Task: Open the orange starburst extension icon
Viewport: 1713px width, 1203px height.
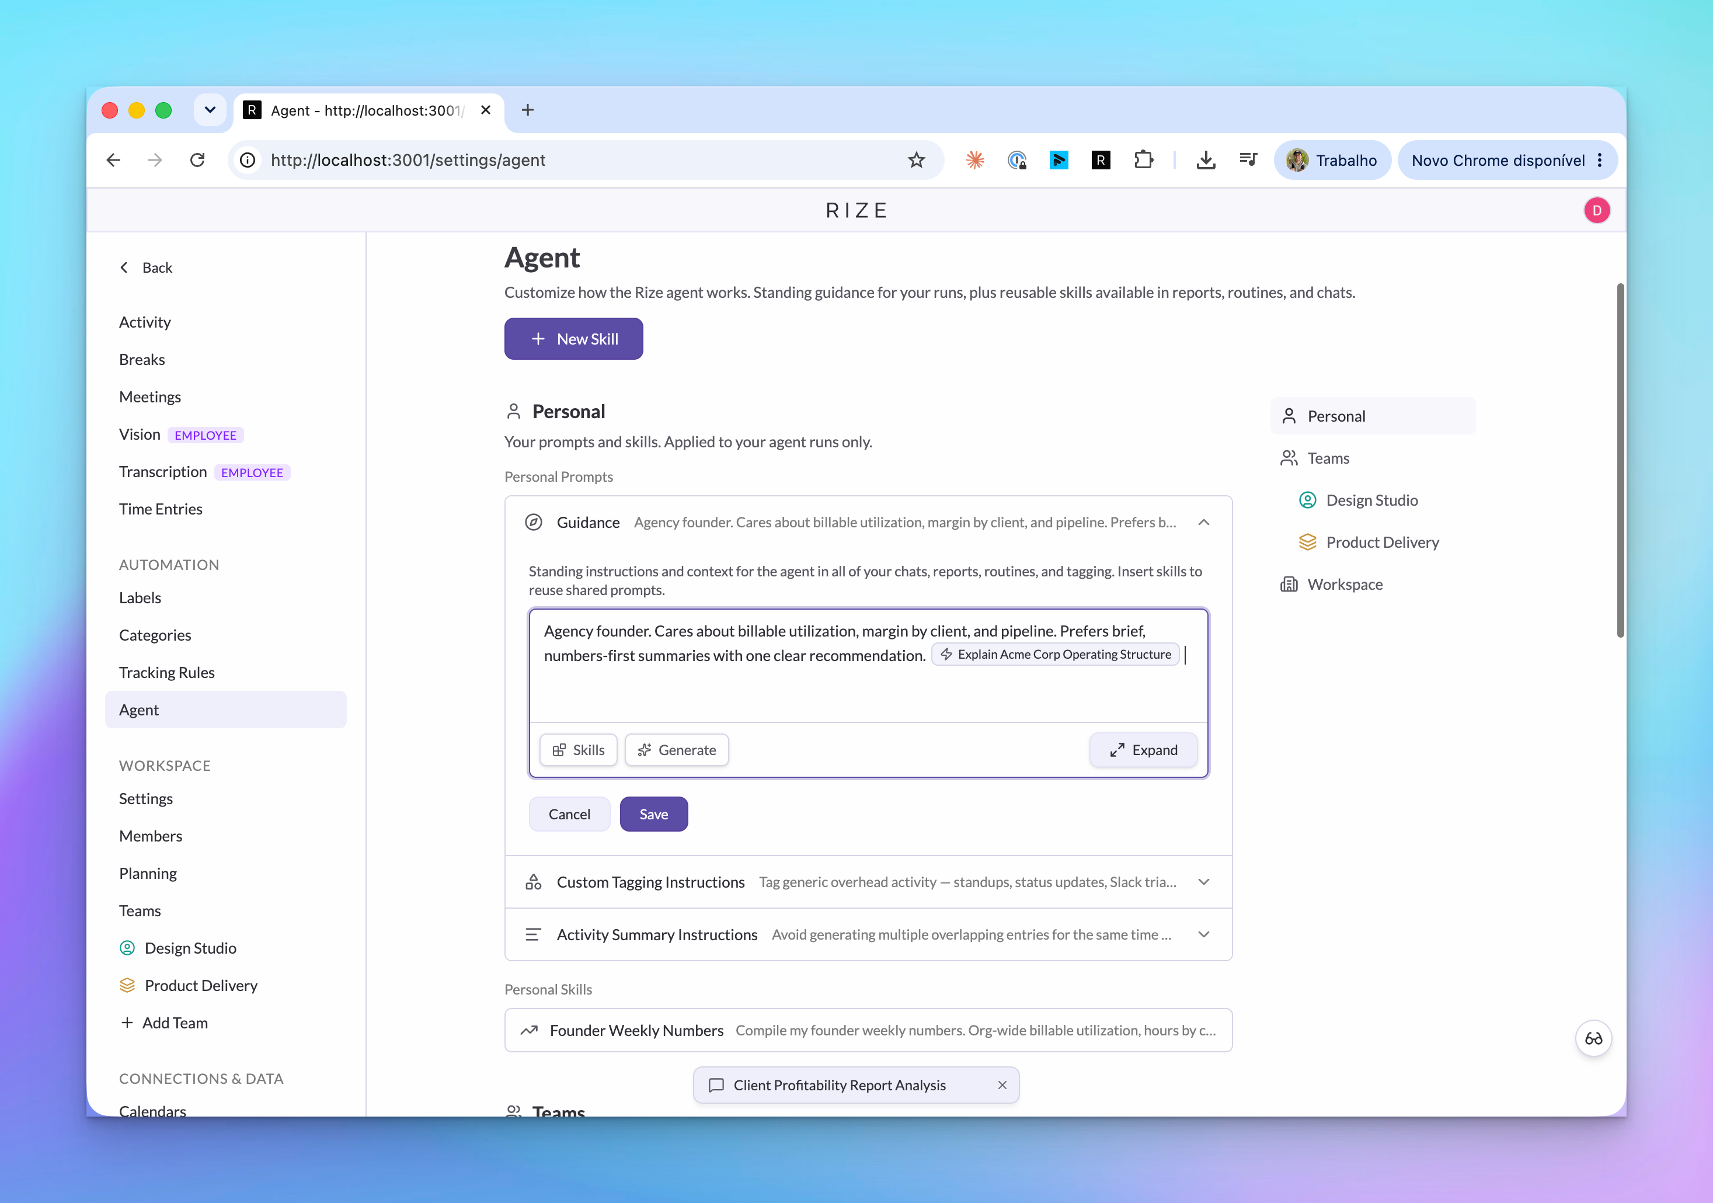Action: (974, 159)
